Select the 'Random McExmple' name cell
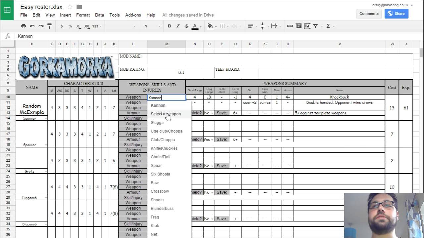The height and width of the screenshot is (238, 424). coord(32,109)
